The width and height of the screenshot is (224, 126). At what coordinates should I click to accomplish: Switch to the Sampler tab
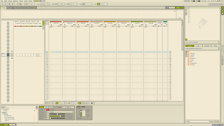(x=18, y=8)
